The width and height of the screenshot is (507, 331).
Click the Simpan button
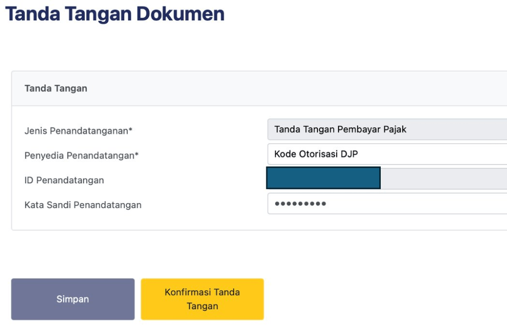pyautogui.click(x=73, y=299)
